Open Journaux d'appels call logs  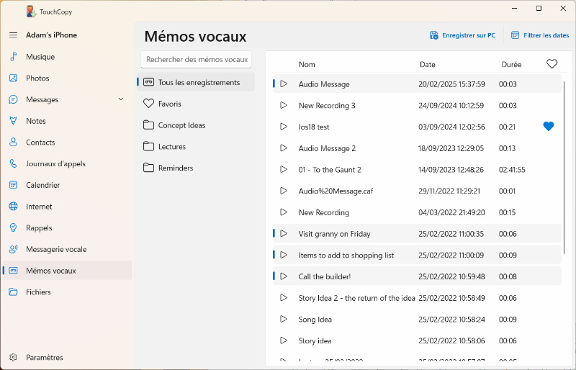[x=67, y=164]
